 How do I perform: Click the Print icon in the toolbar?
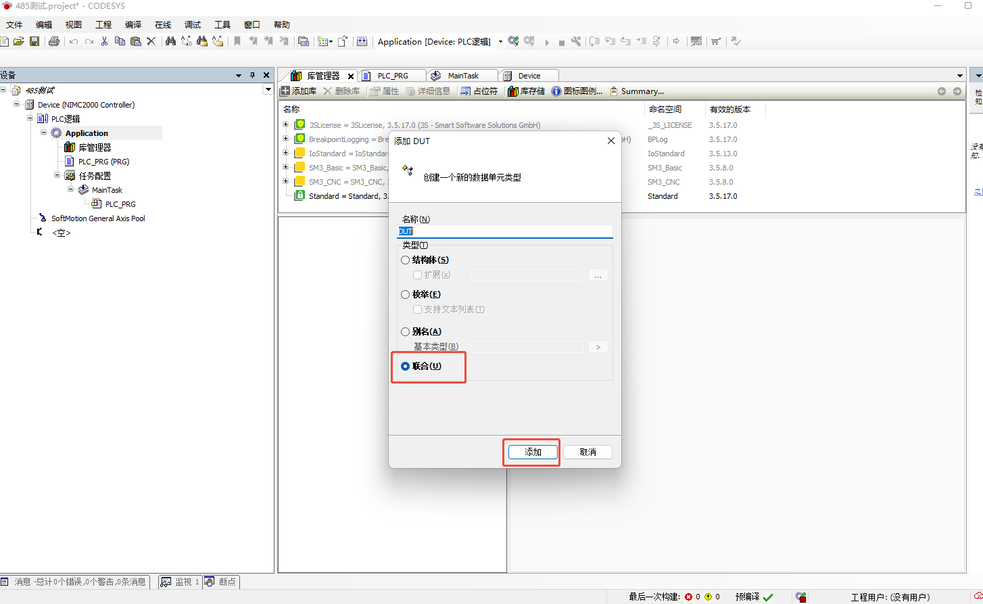tap(54, 41)
